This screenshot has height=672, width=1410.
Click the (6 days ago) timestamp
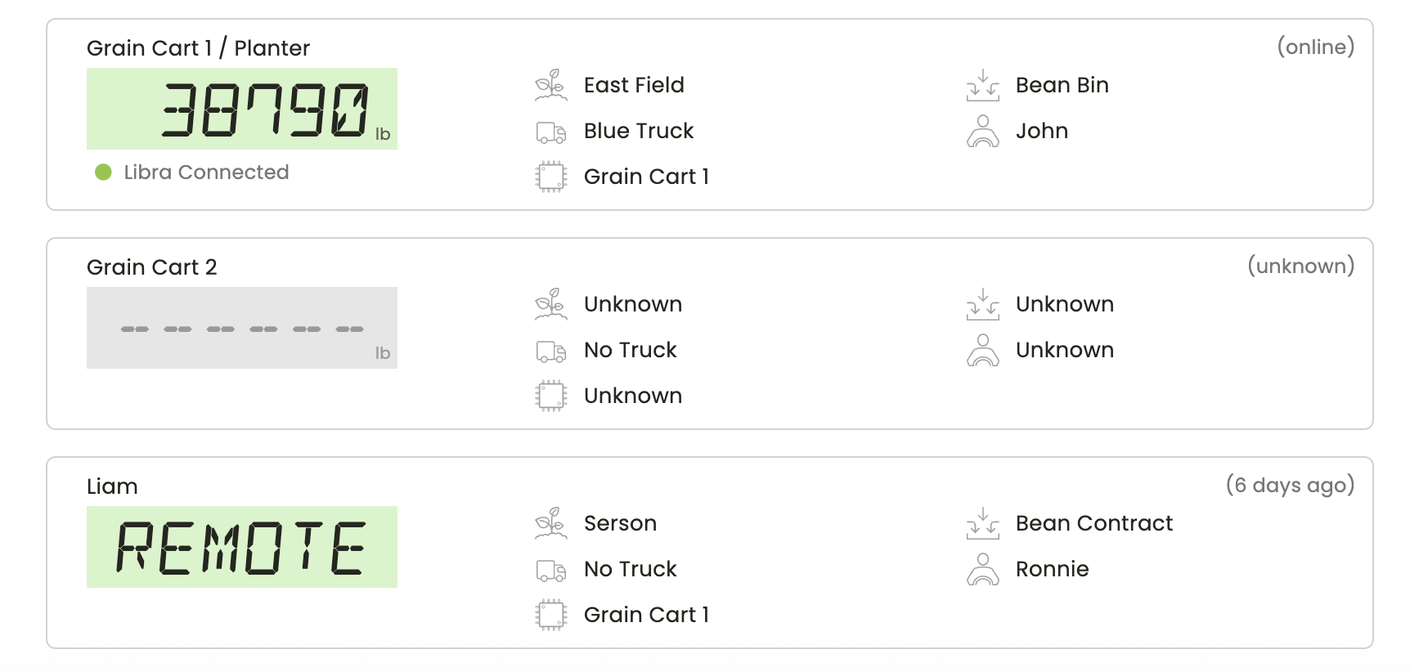pos(1290,485)
